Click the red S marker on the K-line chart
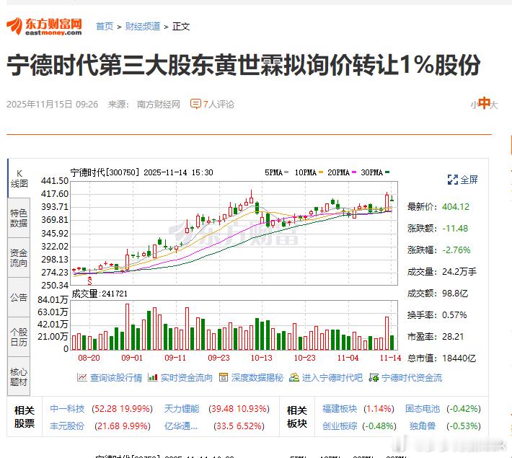This screenshot has height=458, width=512. [x=90, y=281]
